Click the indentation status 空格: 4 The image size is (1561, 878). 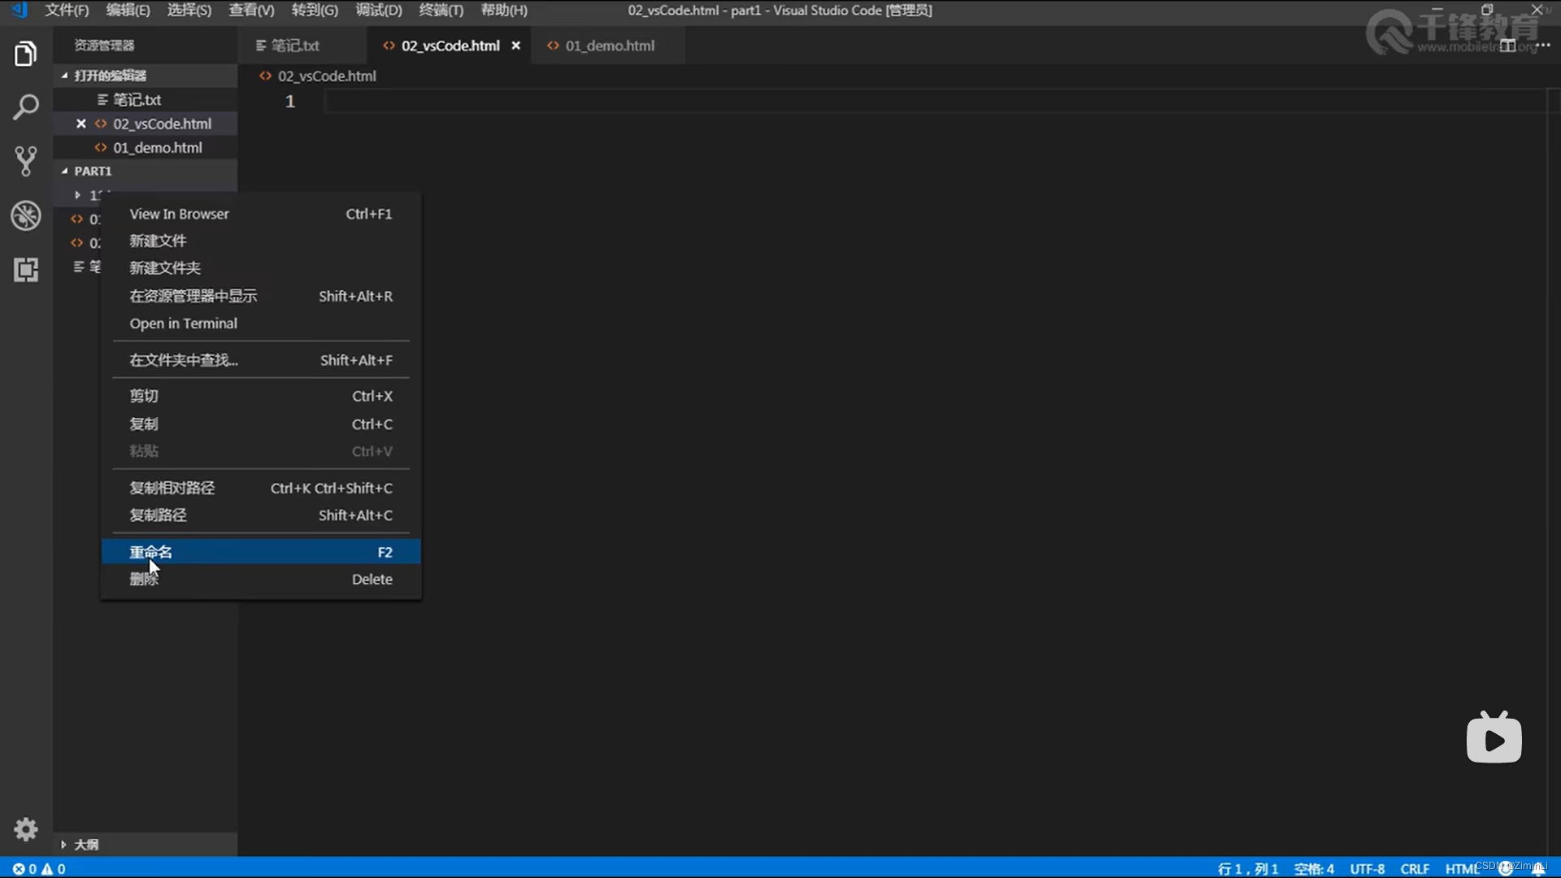point(1314,868)
